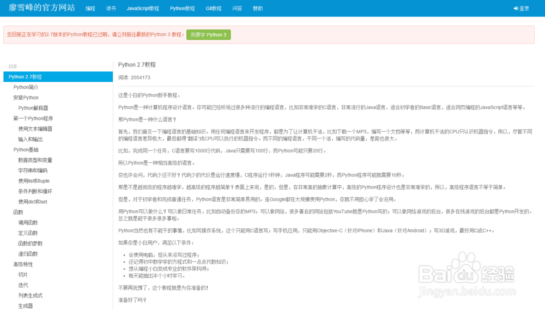545x310 pixels.
Task: Open the 读书 menu item
Action: click(x=111, y=8)
